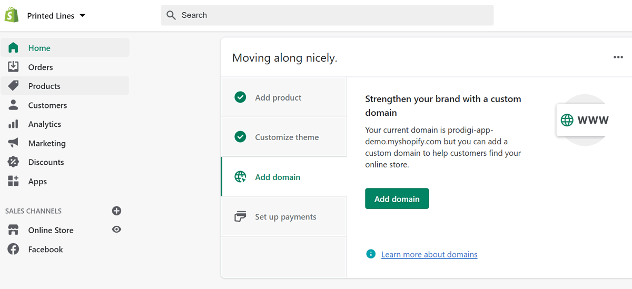Click the search magnifier icon
Screen dimensions: 632x289
coord(171,15)
